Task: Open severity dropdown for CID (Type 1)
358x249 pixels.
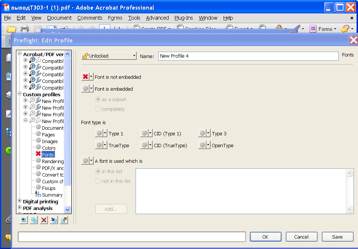Action: (150, 133)
